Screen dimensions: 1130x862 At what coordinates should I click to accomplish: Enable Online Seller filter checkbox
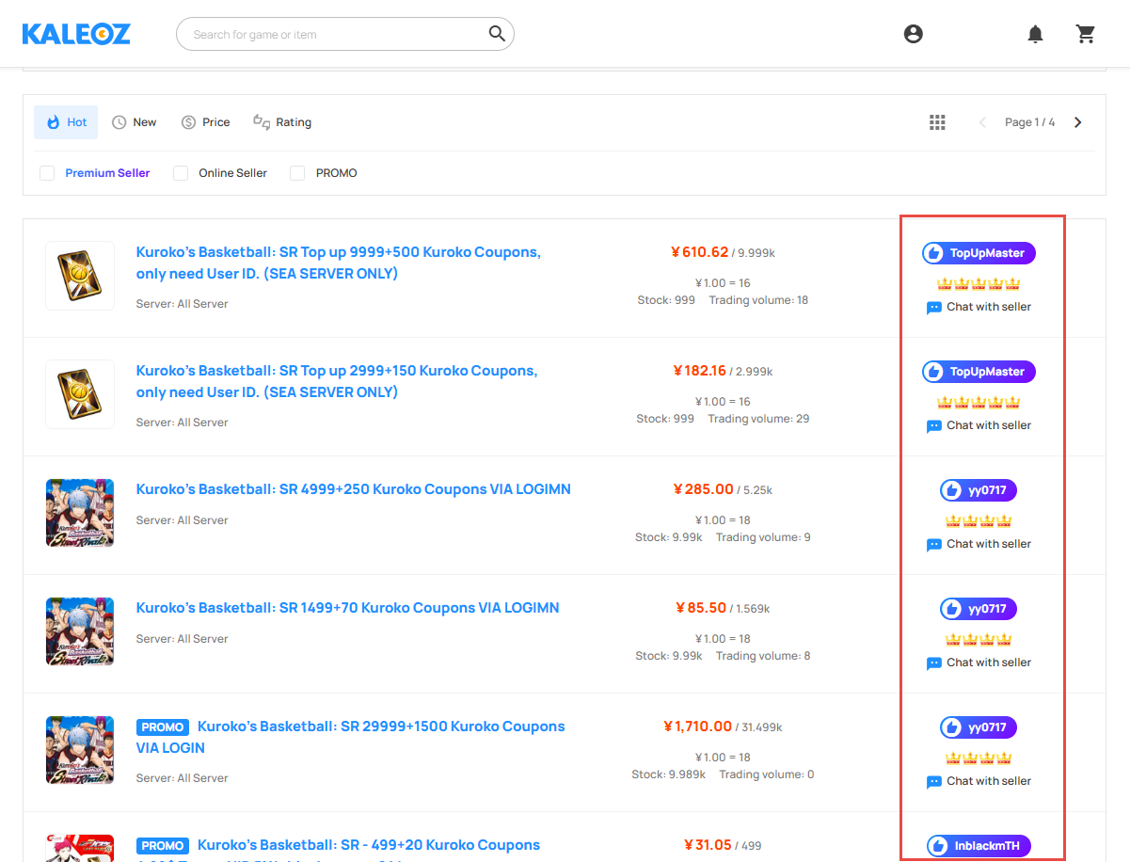pos(181,173)
